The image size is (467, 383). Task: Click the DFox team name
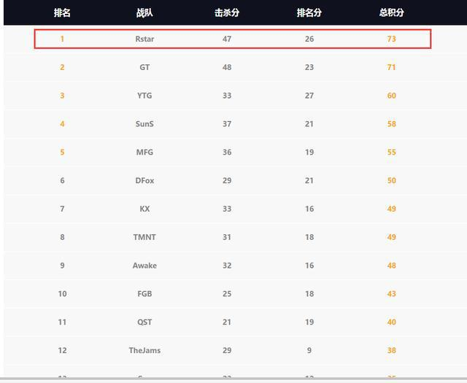click(144, 181)
